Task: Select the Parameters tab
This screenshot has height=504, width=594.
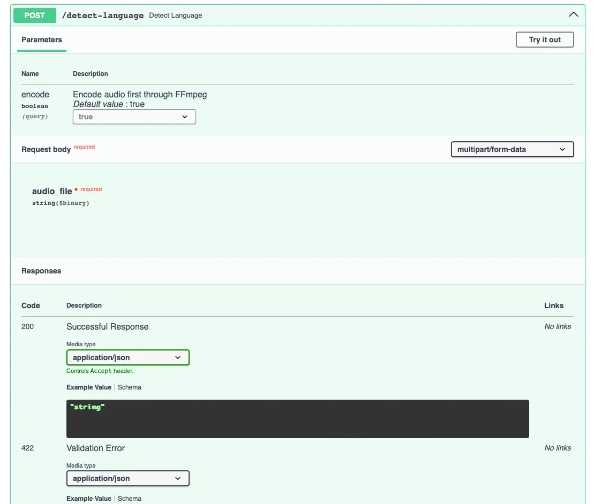Action: [x=42, y=40]
